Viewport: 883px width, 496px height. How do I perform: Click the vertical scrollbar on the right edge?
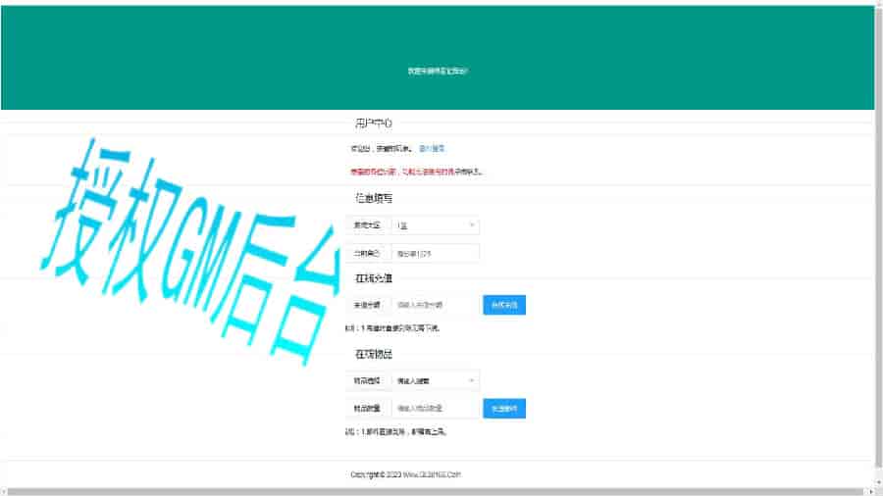tap(878, 245)
